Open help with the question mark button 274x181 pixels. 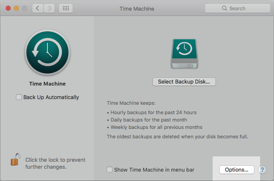tap(262, 170)
